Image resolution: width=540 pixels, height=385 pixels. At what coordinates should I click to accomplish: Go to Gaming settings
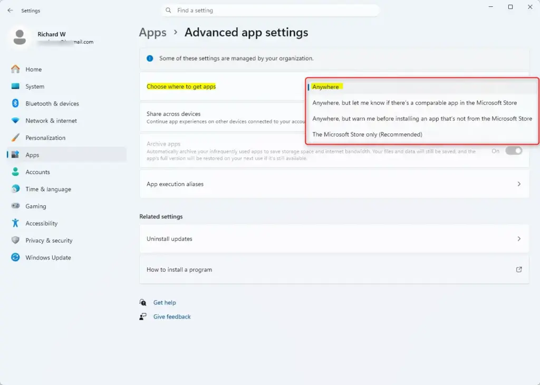(x=66, y=206)
